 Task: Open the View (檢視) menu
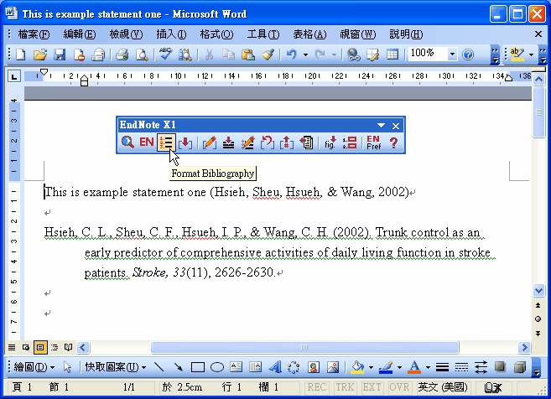pos(126,34)
